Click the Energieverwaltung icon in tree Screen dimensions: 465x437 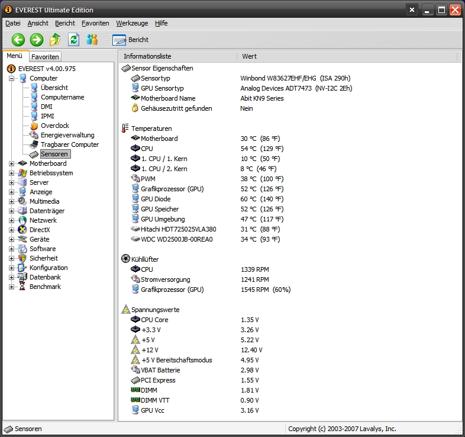point(34,135)
